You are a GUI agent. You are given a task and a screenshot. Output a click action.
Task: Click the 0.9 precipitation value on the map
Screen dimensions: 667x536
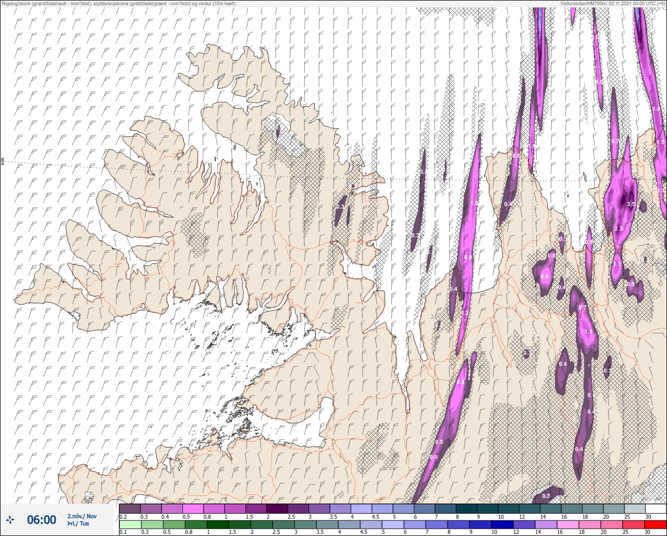[467, 257]
